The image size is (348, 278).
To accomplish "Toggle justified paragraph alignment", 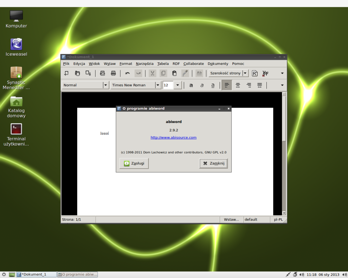I will tap(259, 85).
